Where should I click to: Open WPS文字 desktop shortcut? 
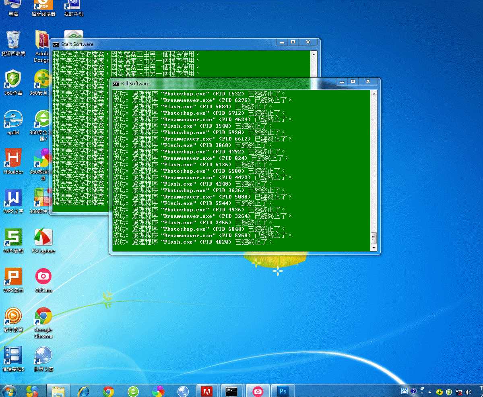point(13,201)
